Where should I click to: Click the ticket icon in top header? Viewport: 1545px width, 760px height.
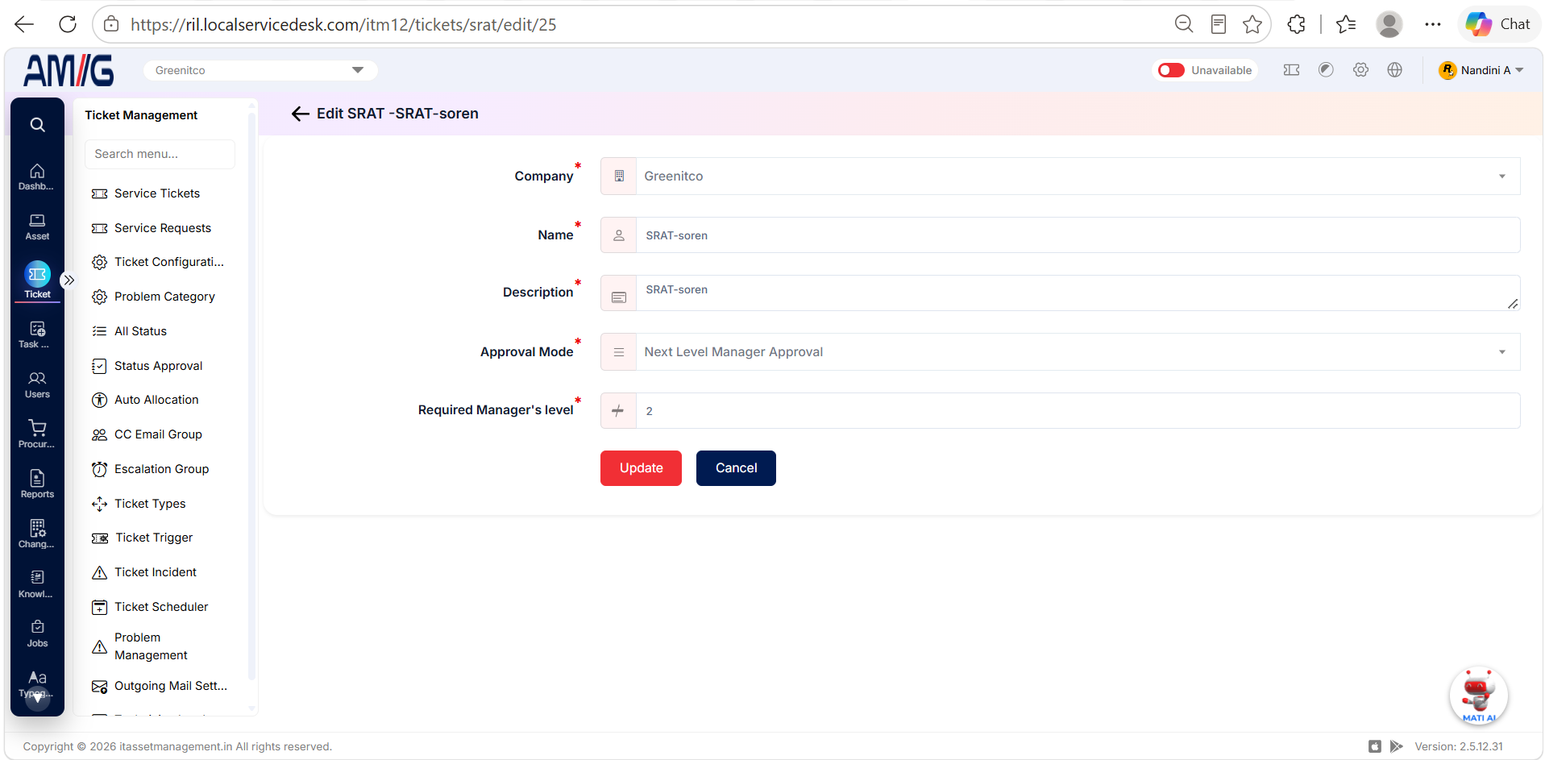1291,70
